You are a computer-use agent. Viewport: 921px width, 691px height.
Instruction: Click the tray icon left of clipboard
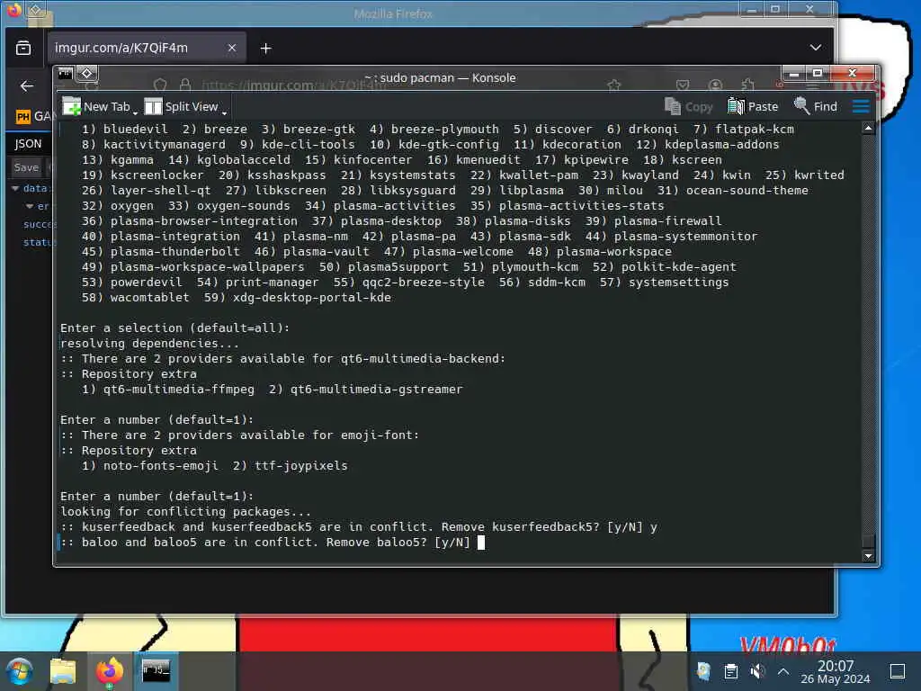[x=703, y=671]
